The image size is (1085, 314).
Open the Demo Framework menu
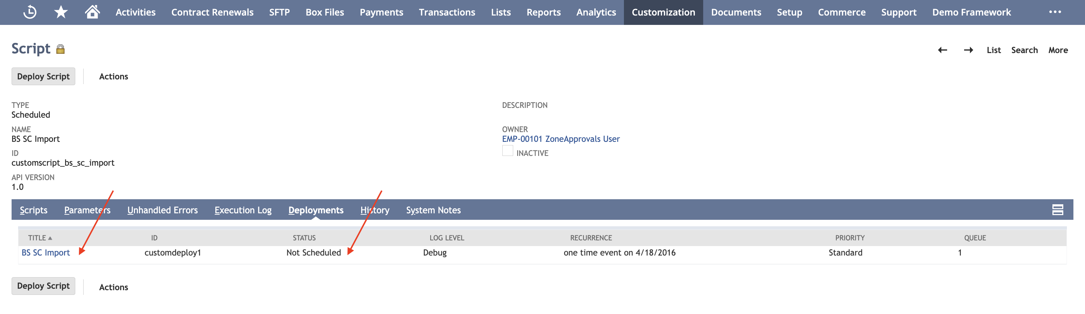(971, 12)
